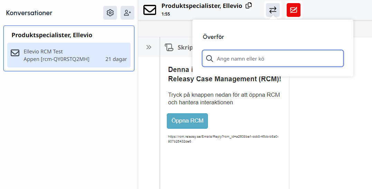Expand the panel with double chevron
Image resolution: width=372 pixels, height=189 pixels.
point(149,47)
